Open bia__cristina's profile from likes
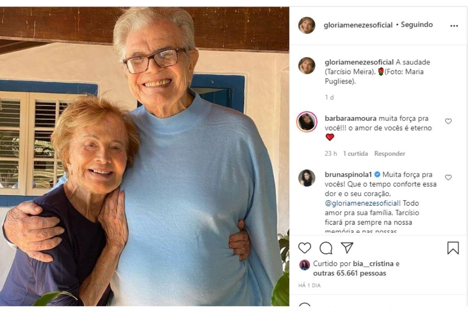 coord(374,264)
